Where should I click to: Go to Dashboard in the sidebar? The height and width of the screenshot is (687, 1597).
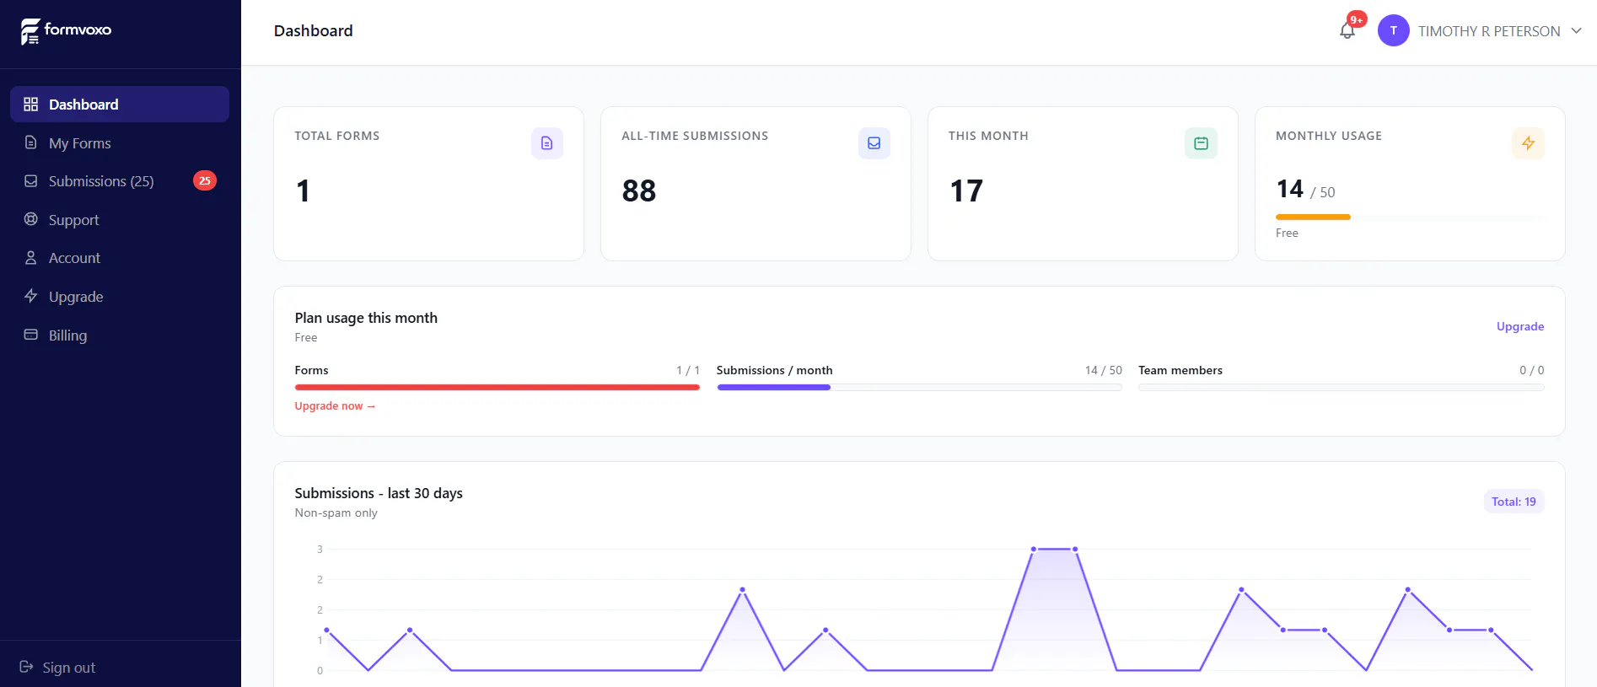(x=120, y=105)
